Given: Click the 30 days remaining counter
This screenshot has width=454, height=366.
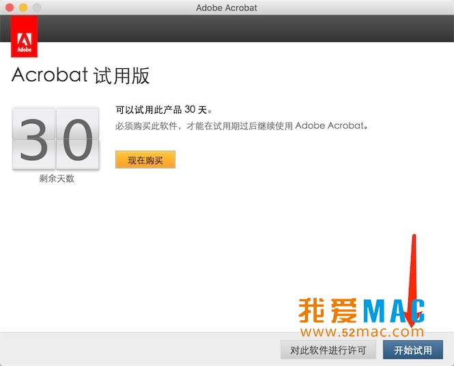Looking at the screenshot, I should point(56,139).
